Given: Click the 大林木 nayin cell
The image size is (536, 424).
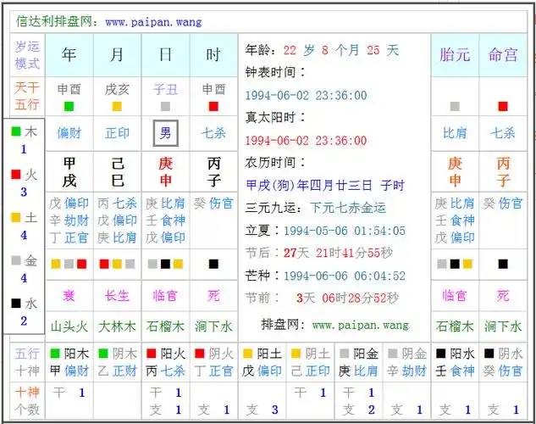Looking at the screenshot, I should pyautogui.click(x=117, y=326).
